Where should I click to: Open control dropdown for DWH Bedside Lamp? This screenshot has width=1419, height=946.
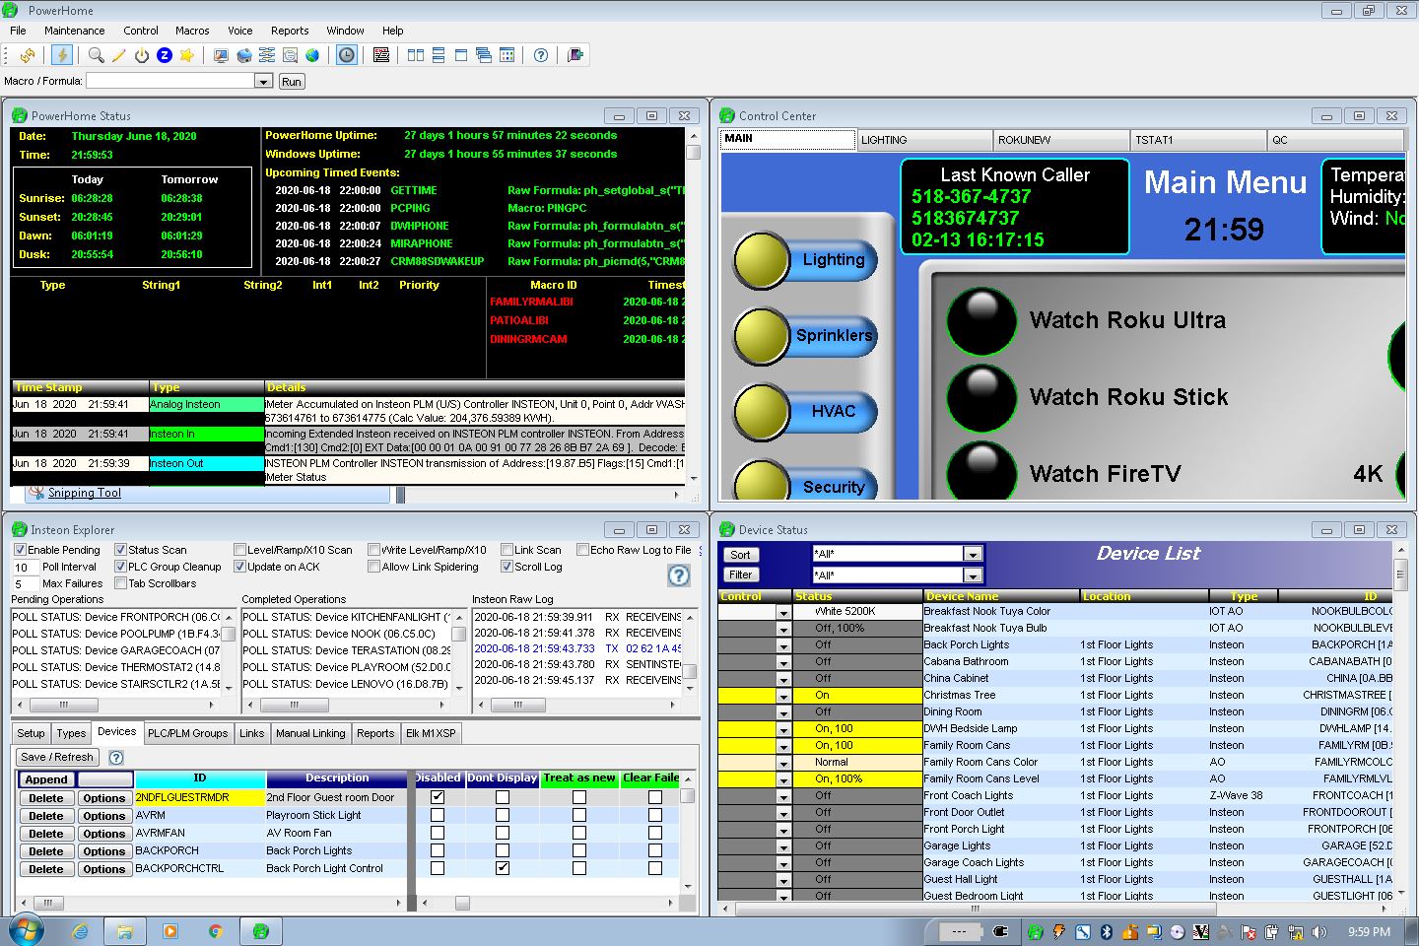tap(783, 729)
